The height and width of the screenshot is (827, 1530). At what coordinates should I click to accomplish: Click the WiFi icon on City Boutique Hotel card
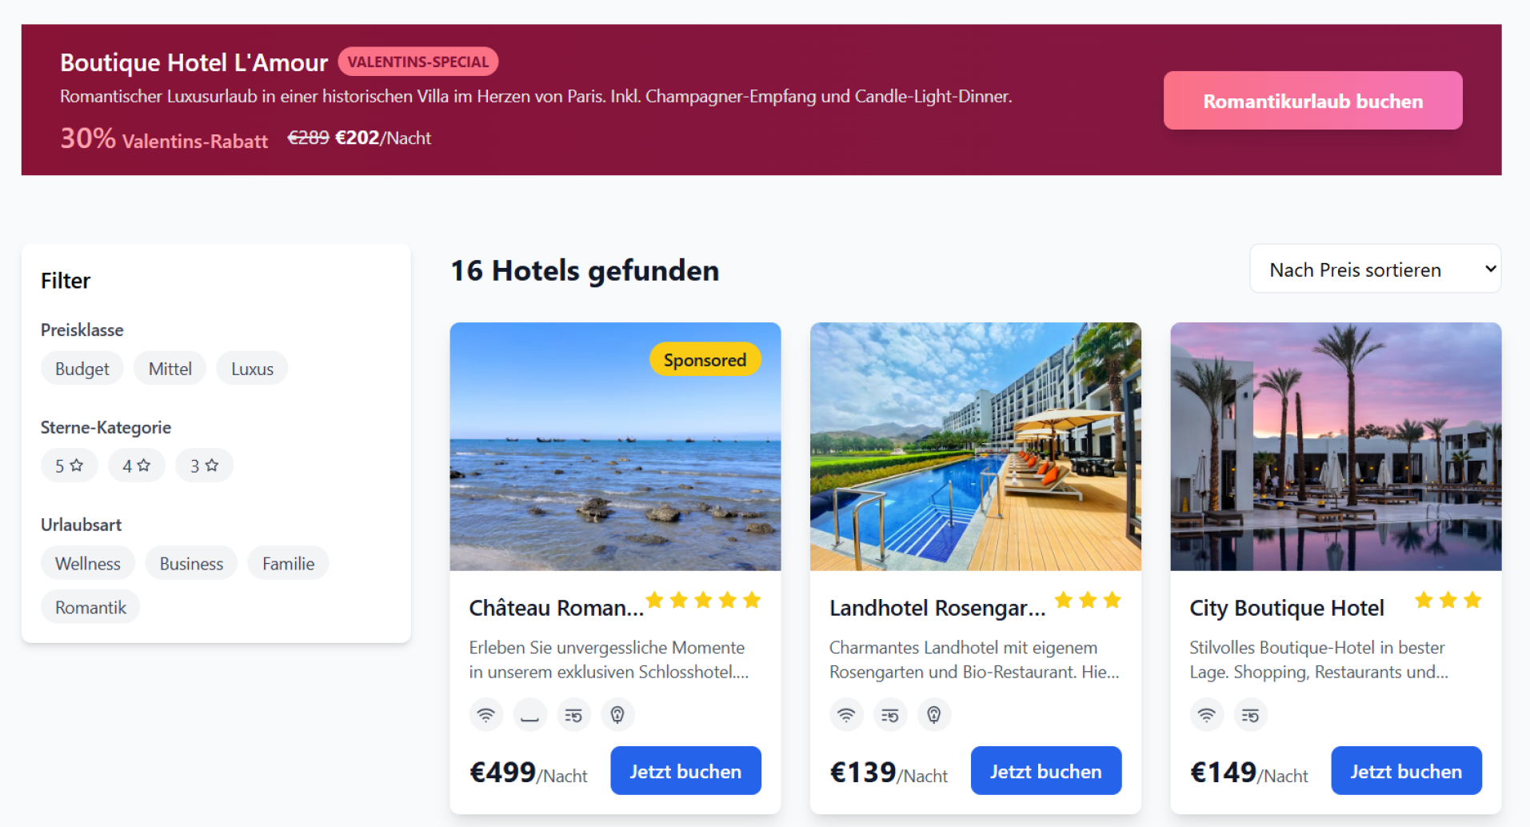(1206, 715)
